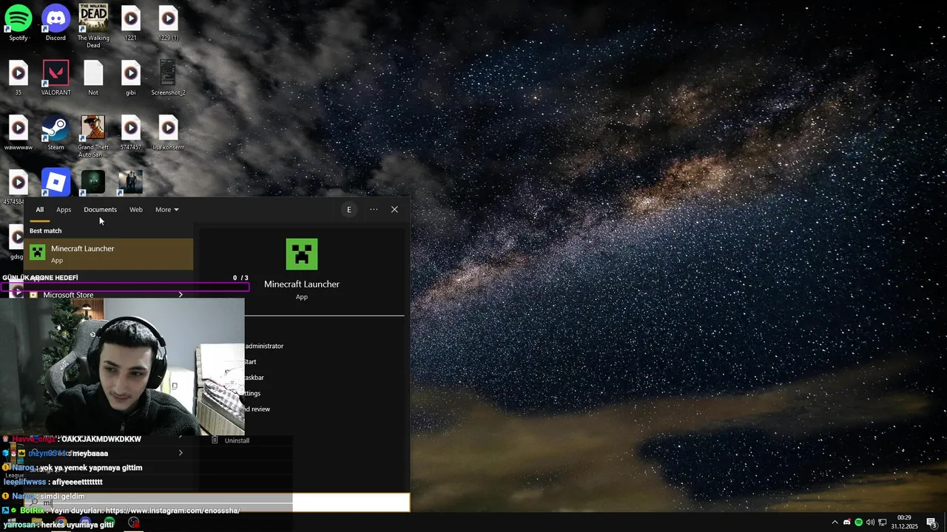Open the network status tray icon

[882, 522]
